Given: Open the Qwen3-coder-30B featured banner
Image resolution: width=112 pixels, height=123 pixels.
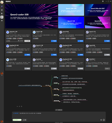Looking at the screenshot, I should click(x=31, y=16).
